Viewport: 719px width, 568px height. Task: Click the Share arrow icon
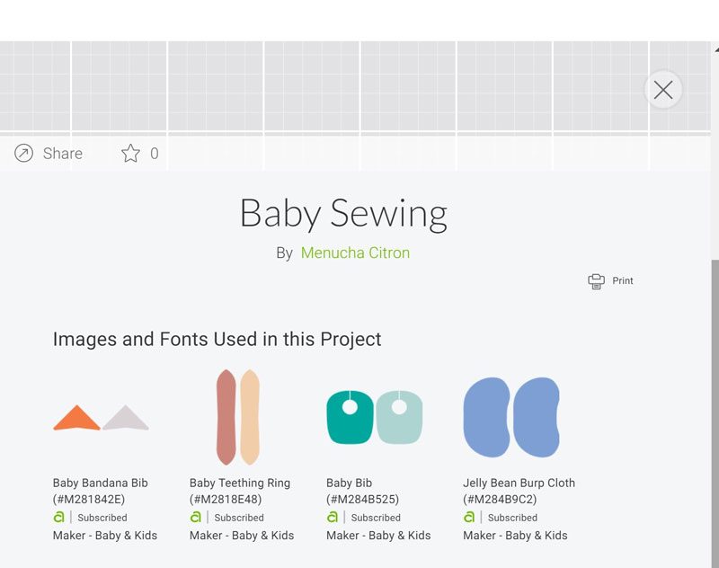24,153
